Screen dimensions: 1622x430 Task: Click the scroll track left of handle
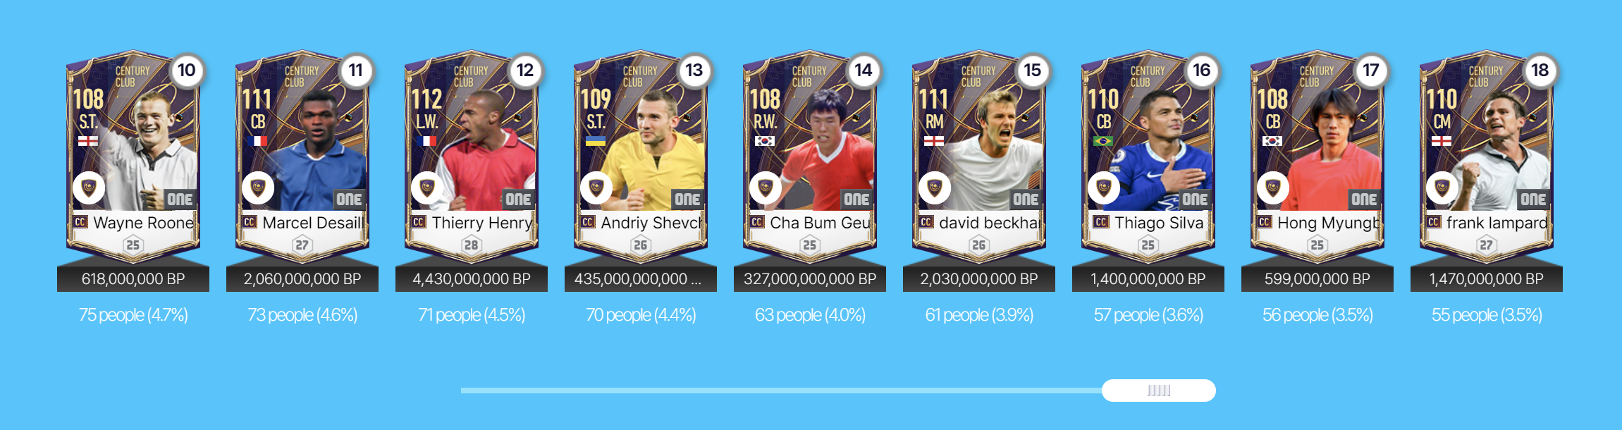tap(781, 391)
